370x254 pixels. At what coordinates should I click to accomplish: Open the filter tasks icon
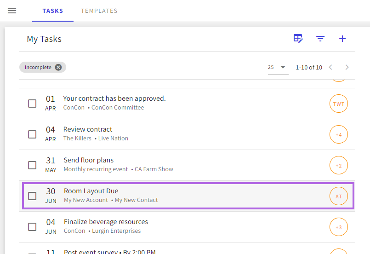point(320,39)
